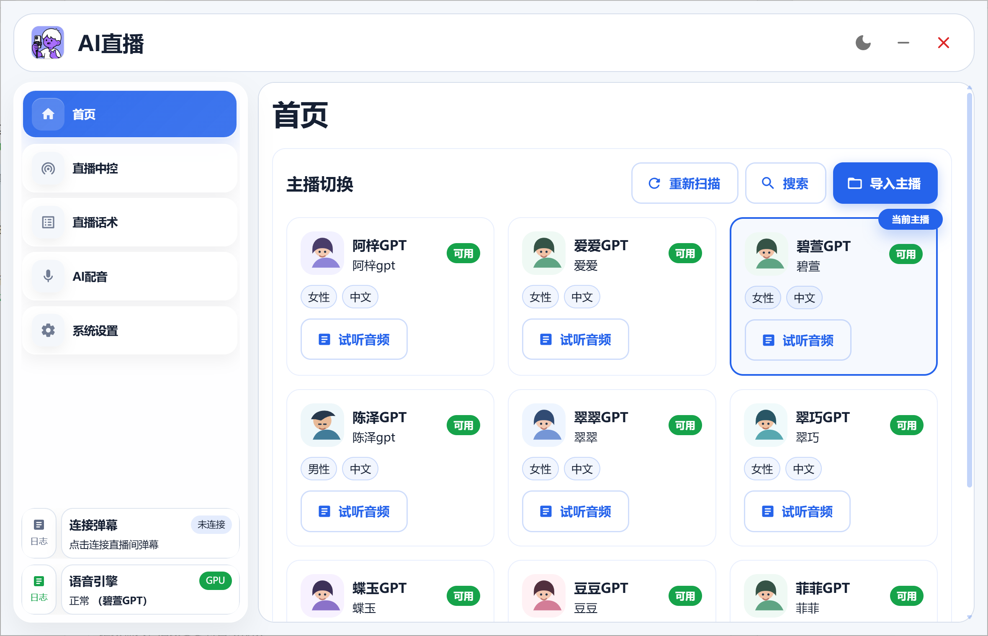
Task: Click 未连接 to connect danmaku
Action: (x=211, y=525)
